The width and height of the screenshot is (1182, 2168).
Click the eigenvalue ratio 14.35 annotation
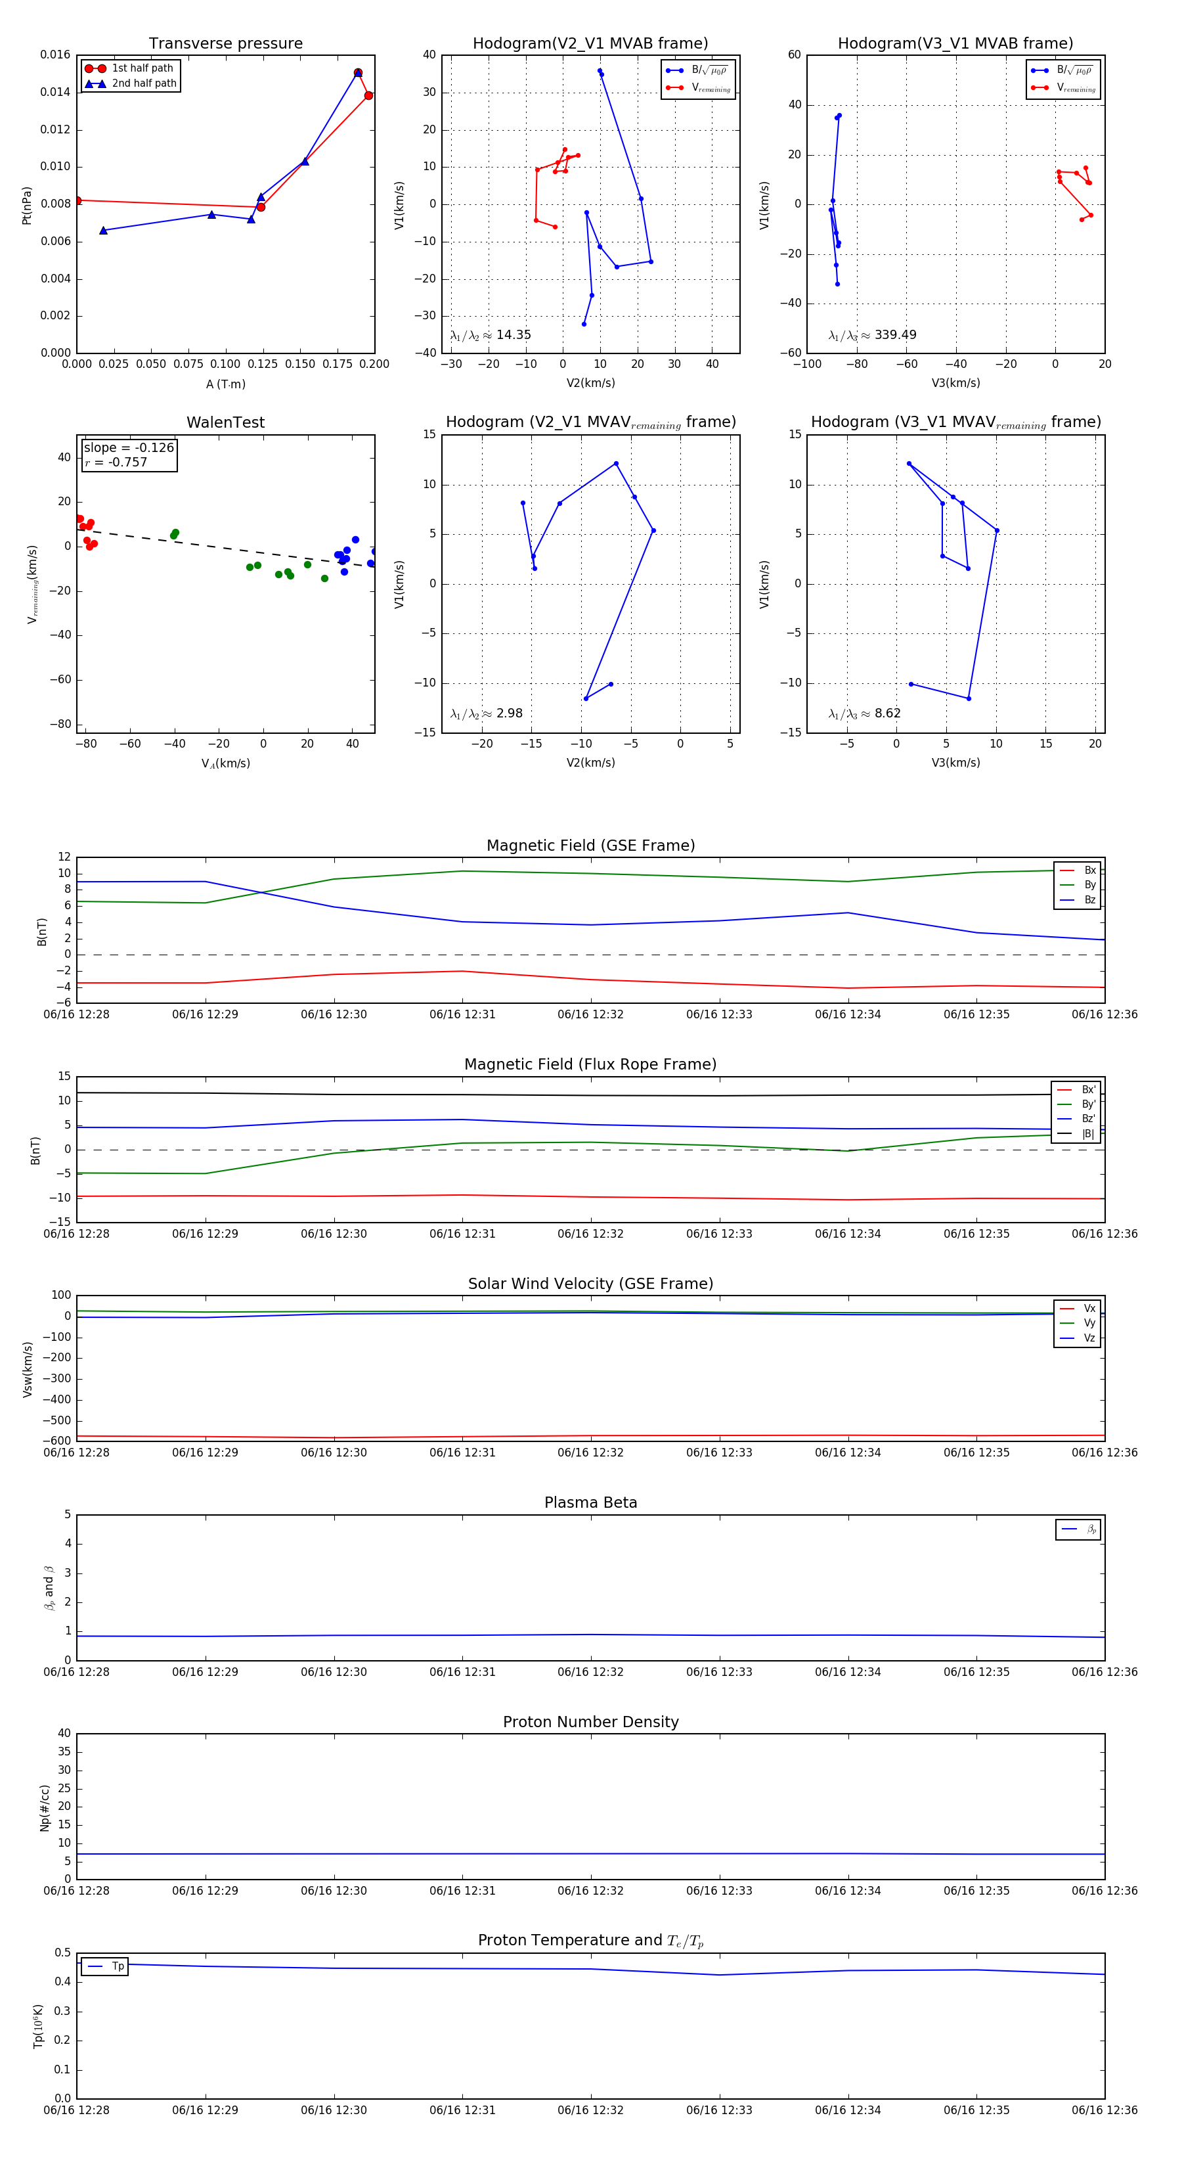(x=491, y=335)
